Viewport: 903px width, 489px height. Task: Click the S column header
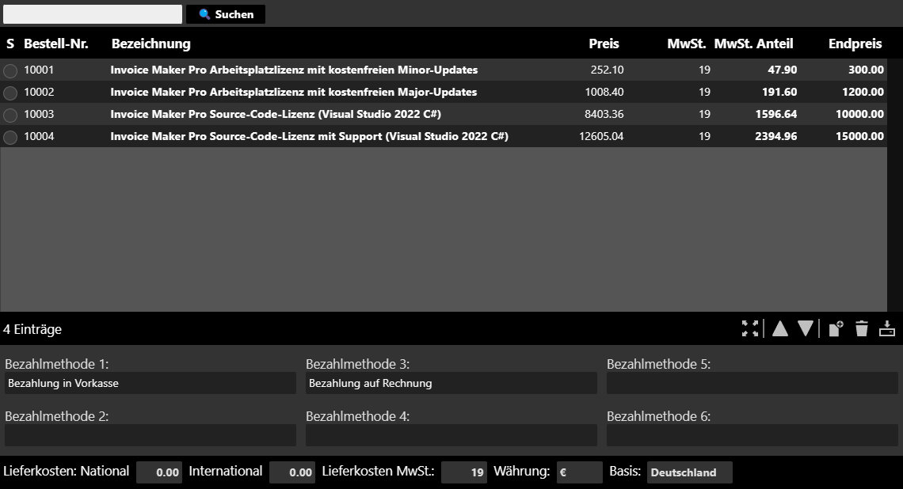tap(10, 44)
